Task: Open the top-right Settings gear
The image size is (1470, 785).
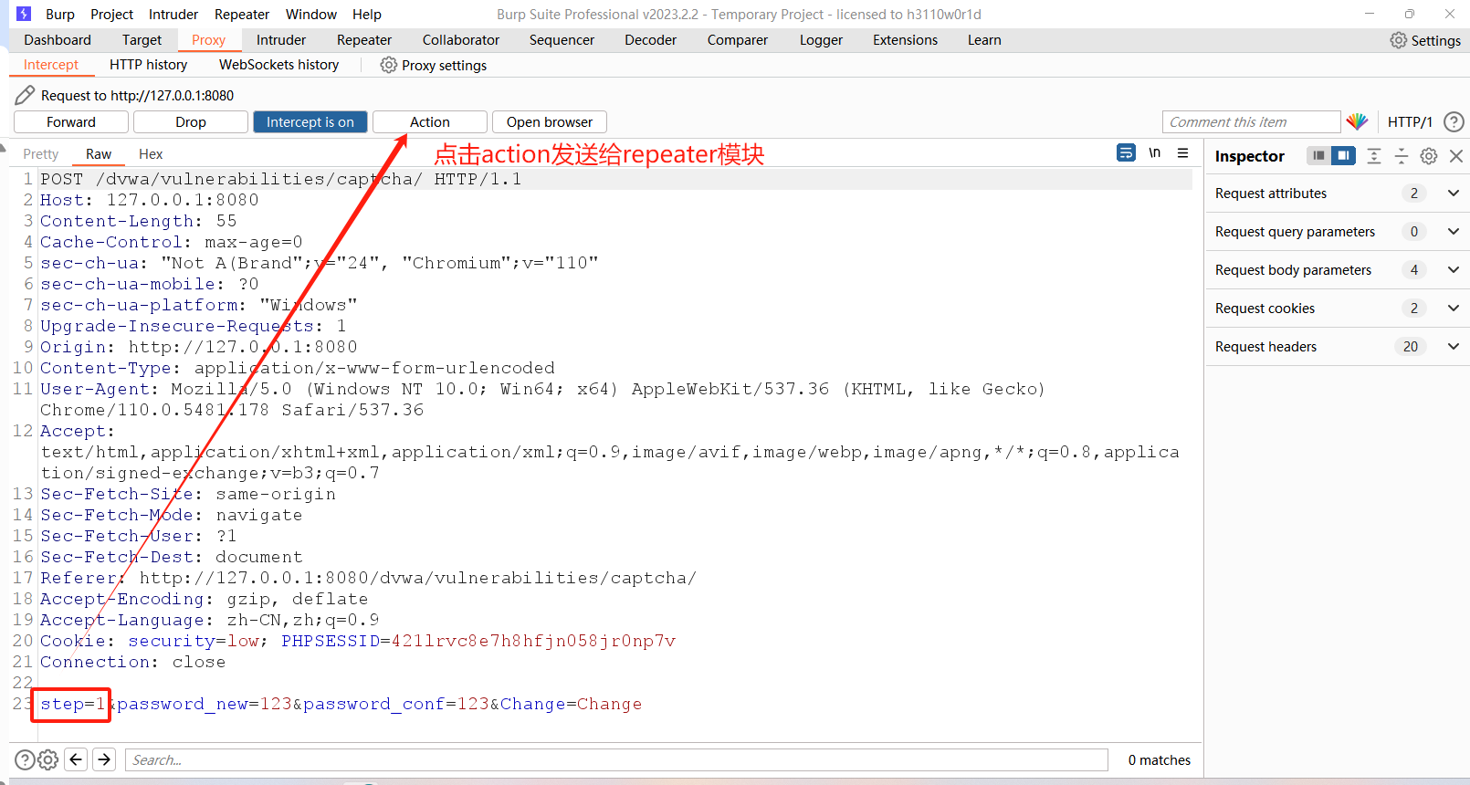Action: point(1398,40)
